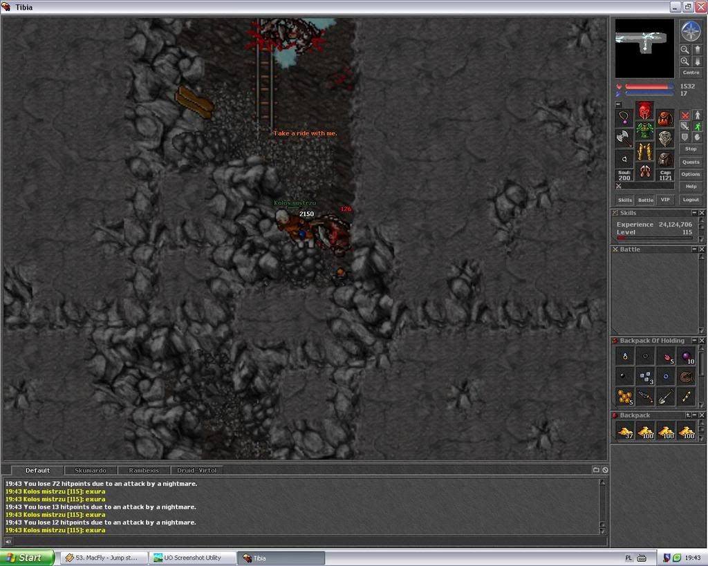Screen dimensions: 708x566
Task: Select the red item stack of 5
Action: point(666,356)
